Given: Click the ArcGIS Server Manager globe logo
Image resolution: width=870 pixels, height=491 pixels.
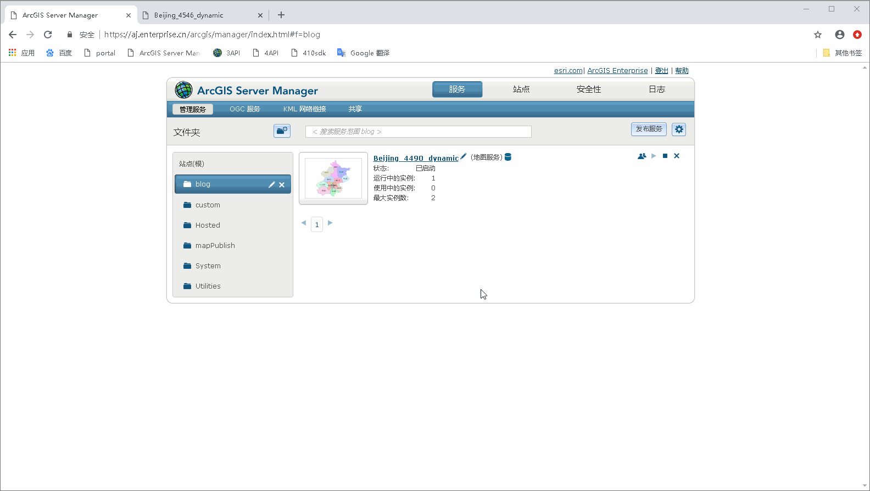Looking at the screenshot, I should [x=183, y=89].
